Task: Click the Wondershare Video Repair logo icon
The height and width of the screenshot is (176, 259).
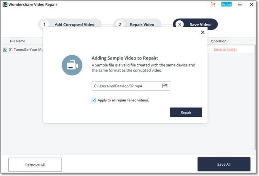Action: (5, 5)
